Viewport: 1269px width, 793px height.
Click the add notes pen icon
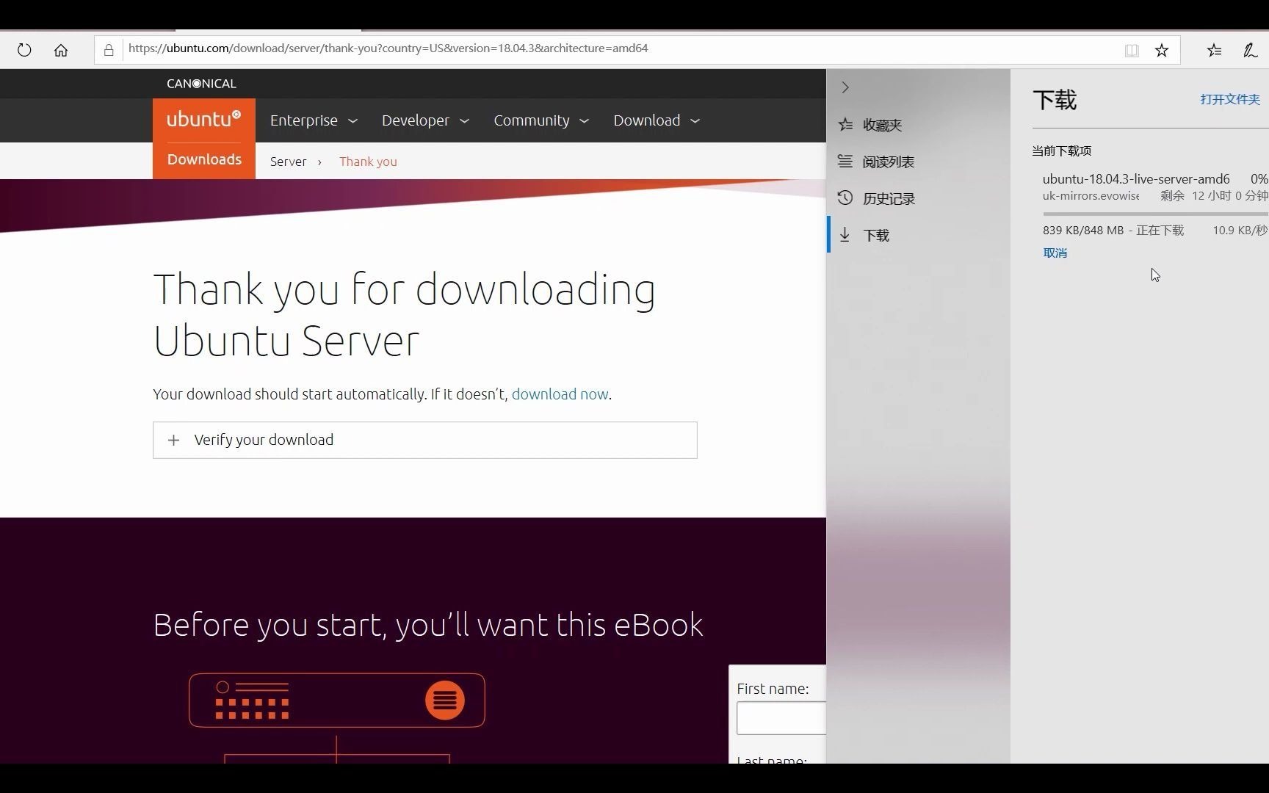[x=1250, y=50]
